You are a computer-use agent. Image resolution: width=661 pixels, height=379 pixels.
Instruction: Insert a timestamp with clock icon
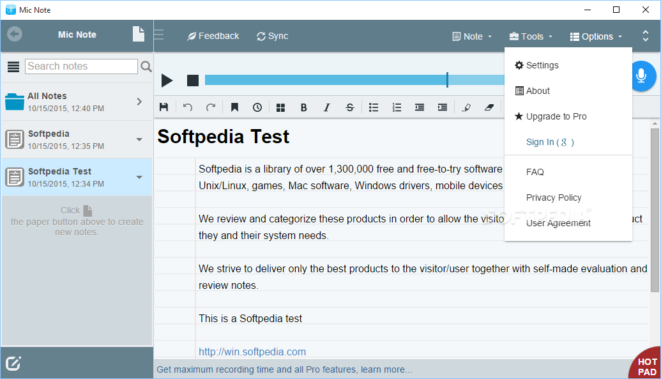point(257,107)
